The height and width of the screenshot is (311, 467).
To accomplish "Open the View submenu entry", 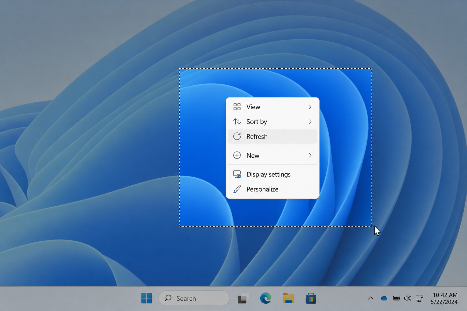I will coord(272,107).
